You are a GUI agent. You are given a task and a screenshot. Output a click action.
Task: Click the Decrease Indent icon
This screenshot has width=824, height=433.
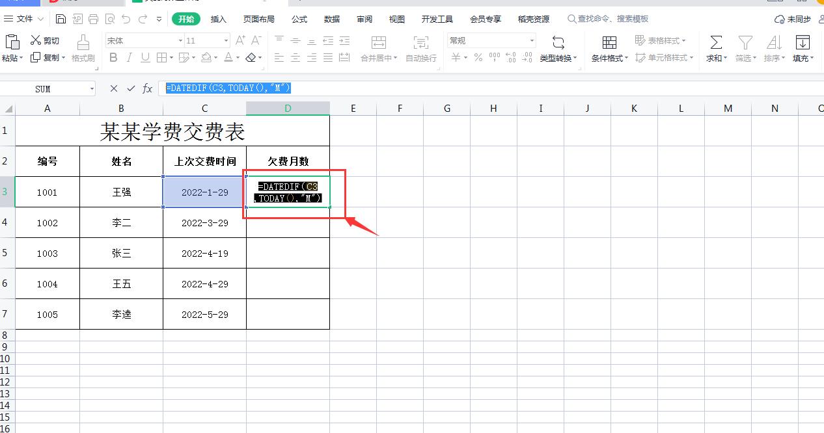coord(328,40)
